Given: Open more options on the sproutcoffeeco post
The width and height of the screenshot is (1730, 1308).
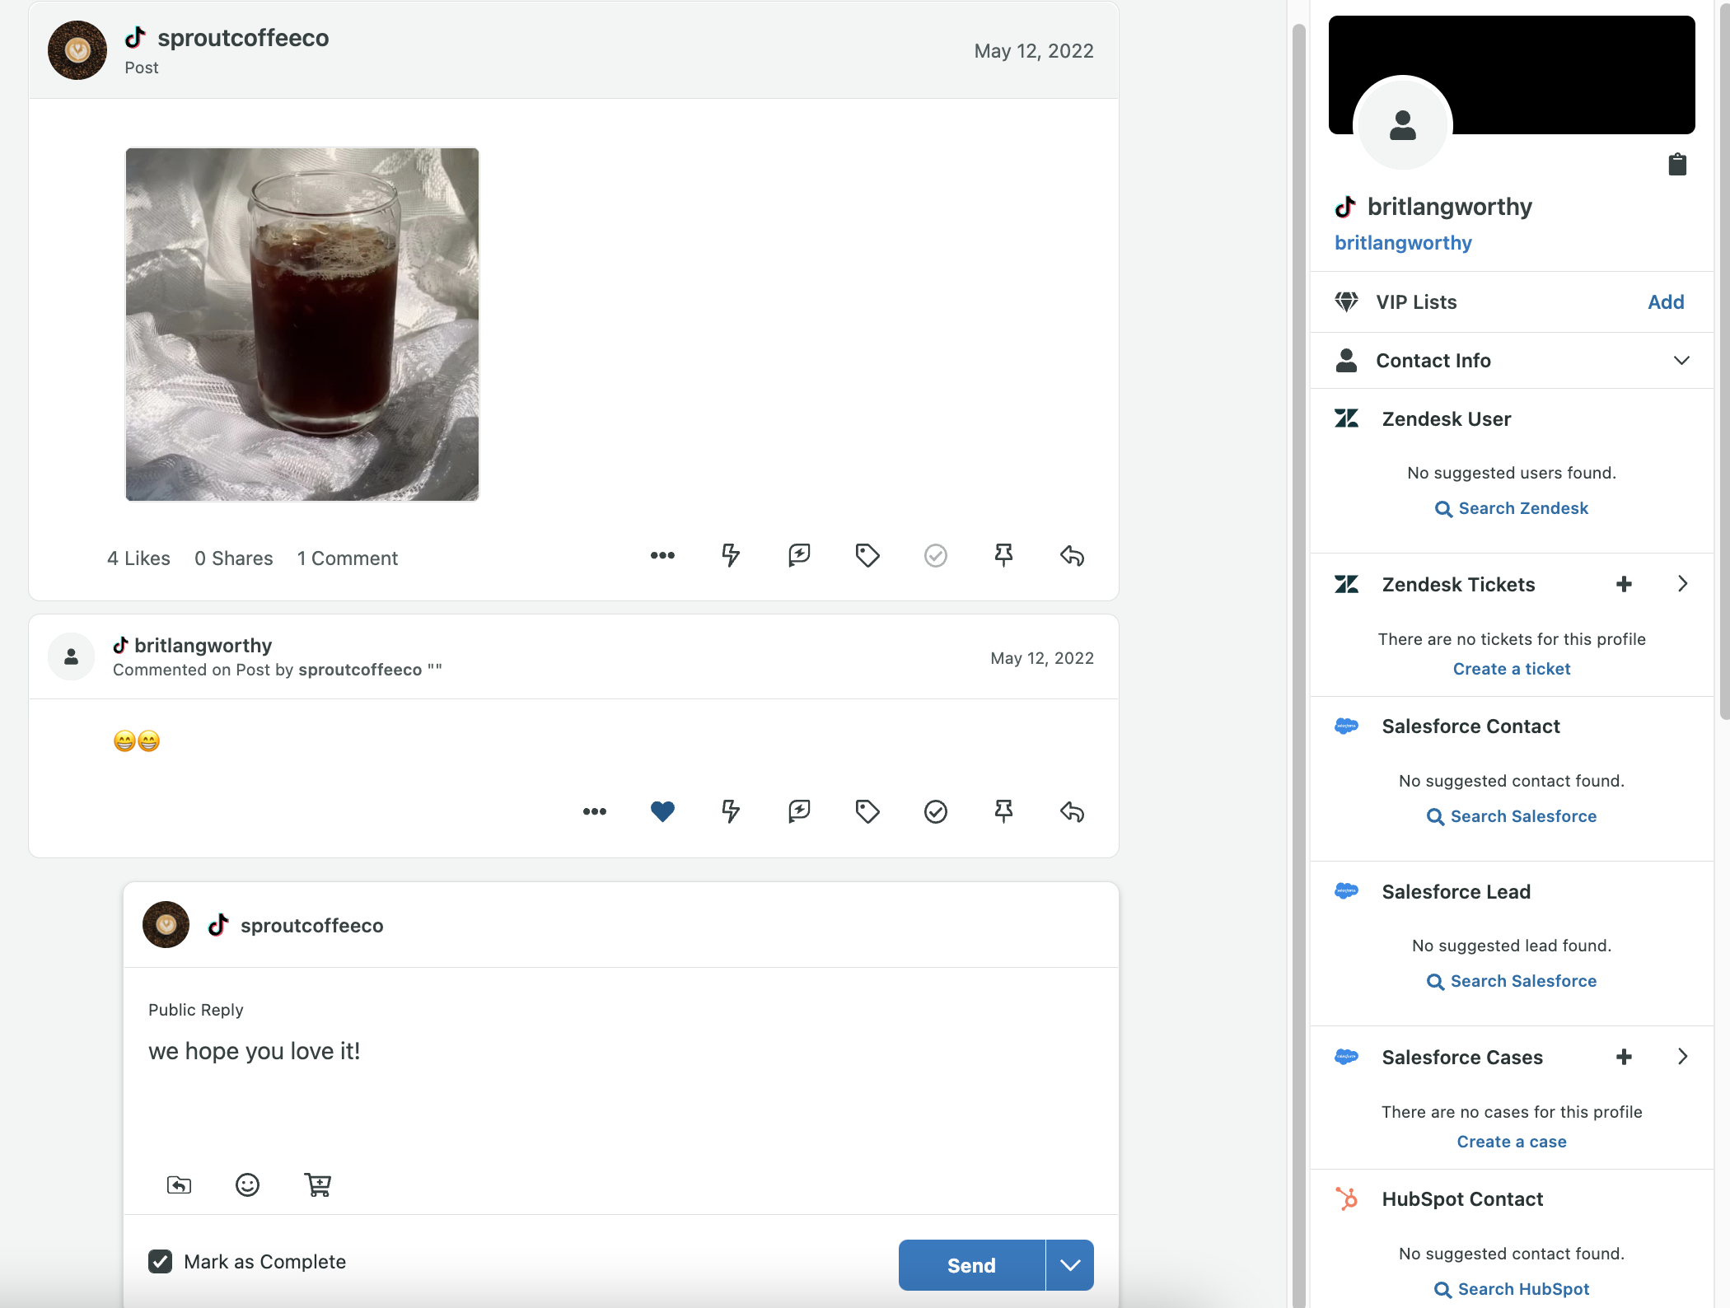Looking at the screenshot, I should 662,556.
